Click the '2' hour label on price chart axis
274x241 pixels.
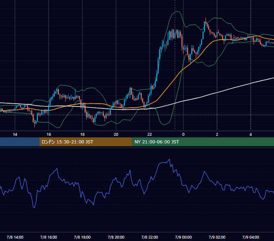tap(217, 135)
